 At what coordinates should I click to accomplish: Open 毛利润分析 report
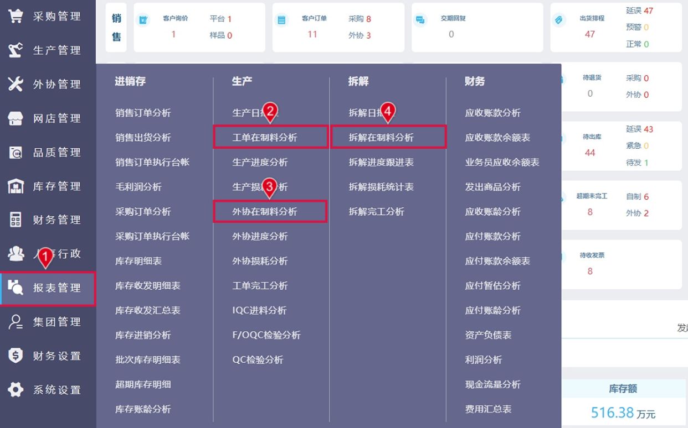pyautogui.click(x=138, y=187)
